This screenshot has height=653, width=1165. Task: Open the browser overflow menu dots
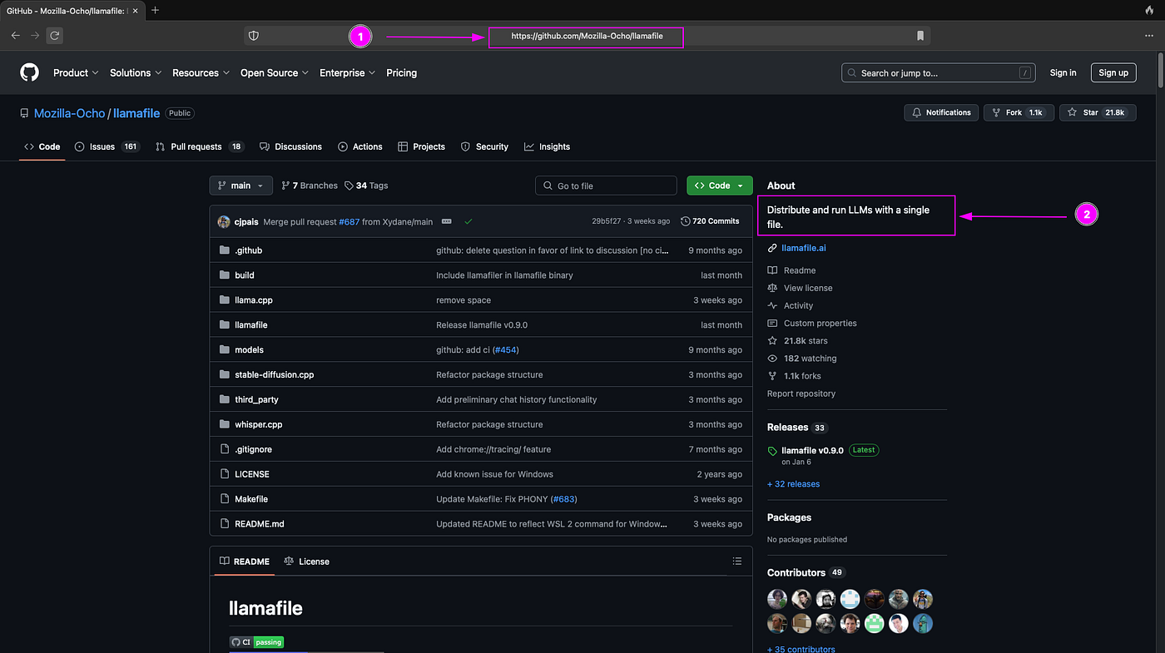(1149, 36)
